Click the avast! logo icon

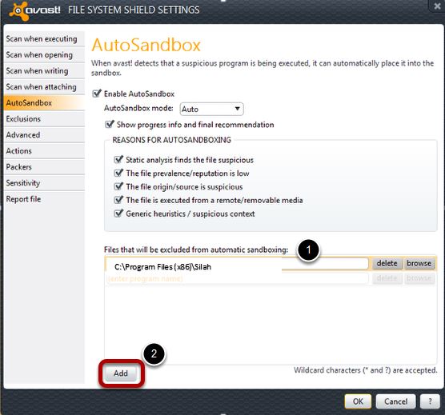tap(19, 10)
